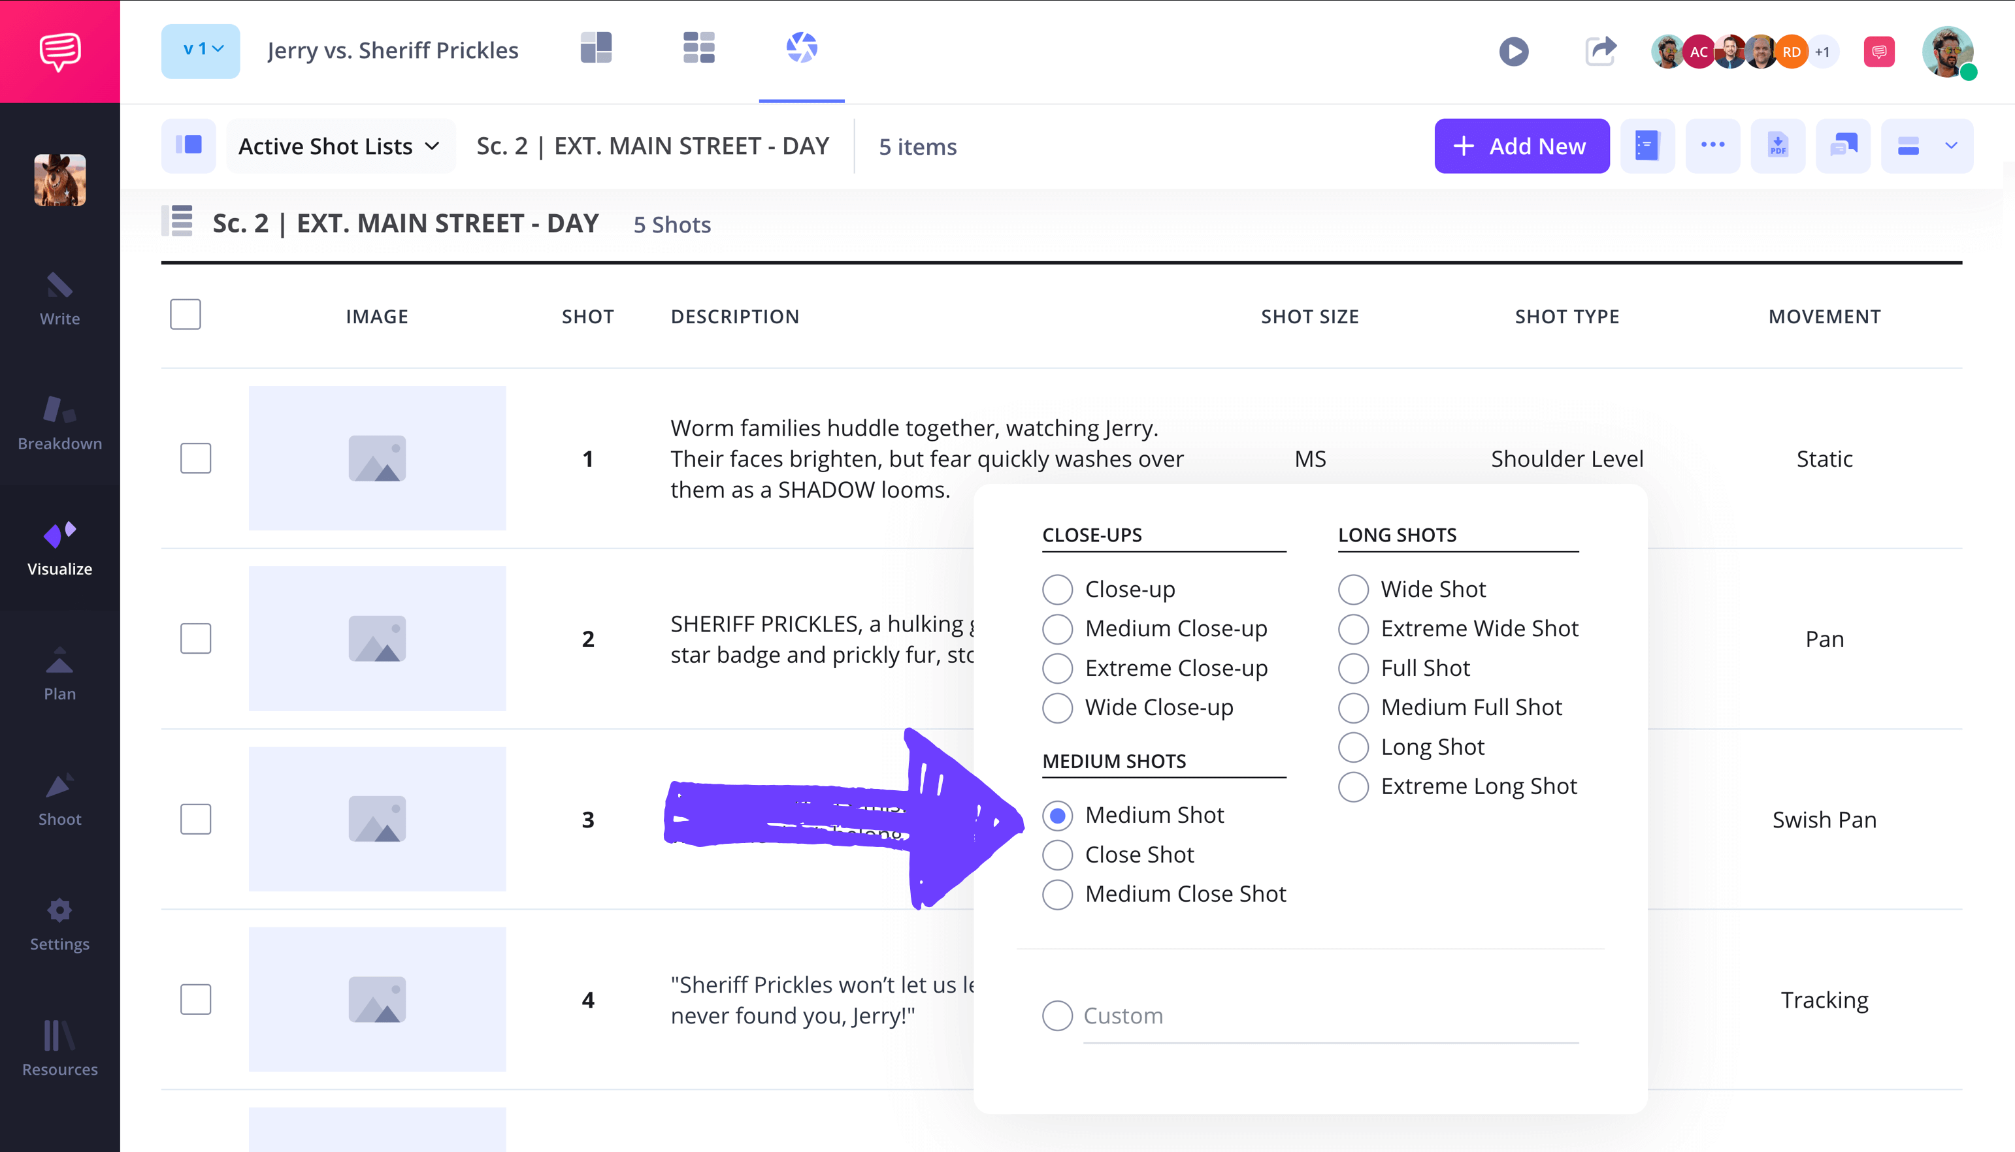Check the checkbox for shot 2
The height and width of the screenshot is (1152, 2015).
tap(195, 639)
